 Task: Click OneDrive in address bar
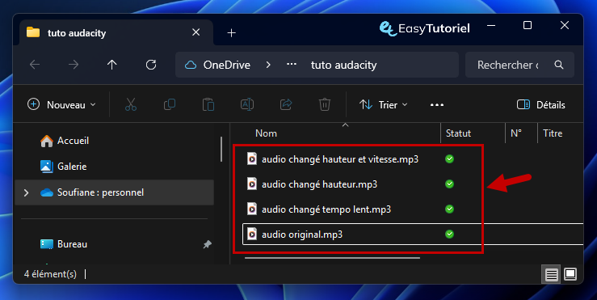pyautogui.click(x=226, y=65)
